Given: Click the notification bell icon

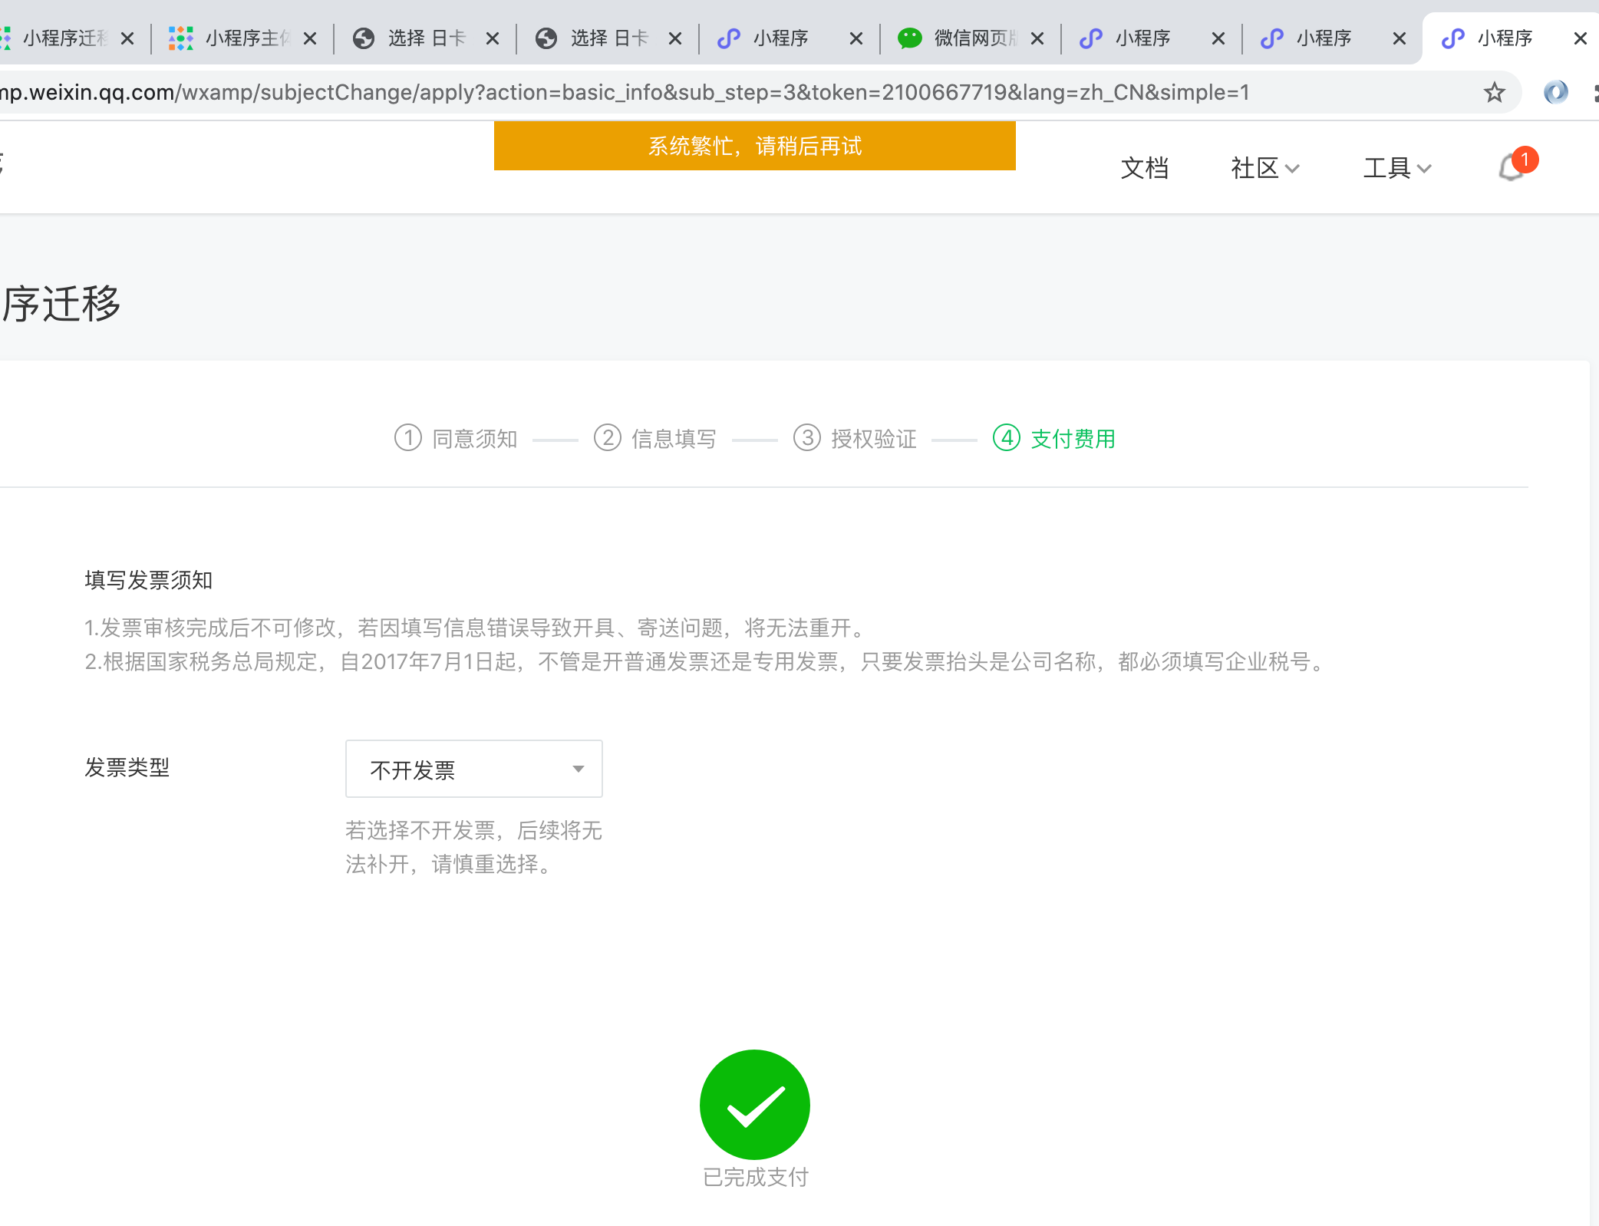Looking at the screenshot, I should [1512, 166].
